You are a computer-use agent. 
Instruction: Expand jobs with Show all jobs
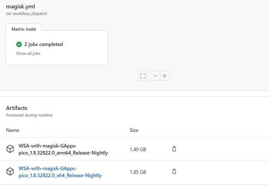pos(28,54)
